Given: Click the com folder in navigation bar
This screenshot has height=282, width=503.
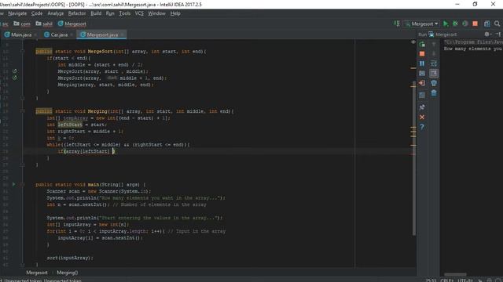Looking at the screenshot, I should [x=22, y=23].
